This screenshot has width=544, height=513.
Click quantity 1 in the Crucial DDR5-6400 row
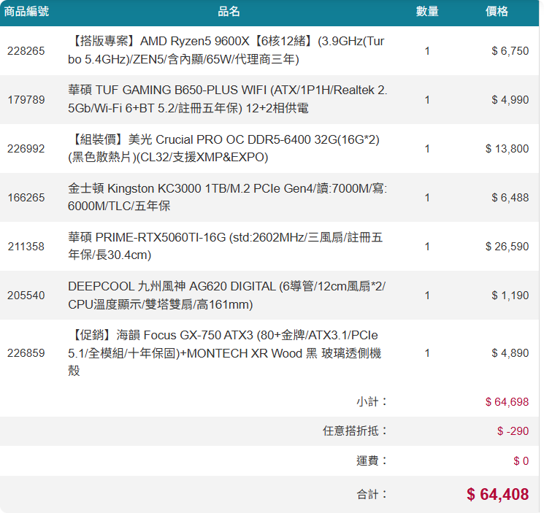[x=427, y=149]
